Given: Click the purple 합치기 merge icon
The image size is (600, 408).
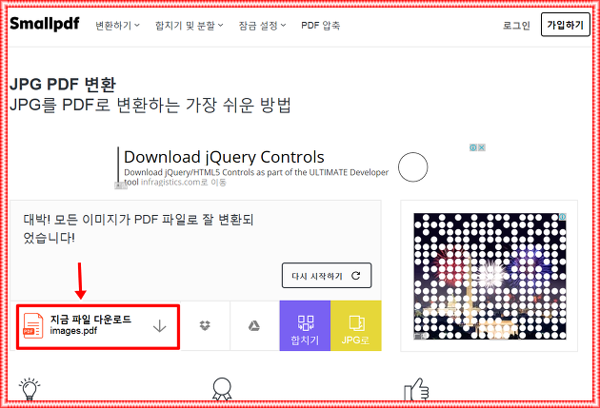Looking at the screenshot, I should point(305,325).
